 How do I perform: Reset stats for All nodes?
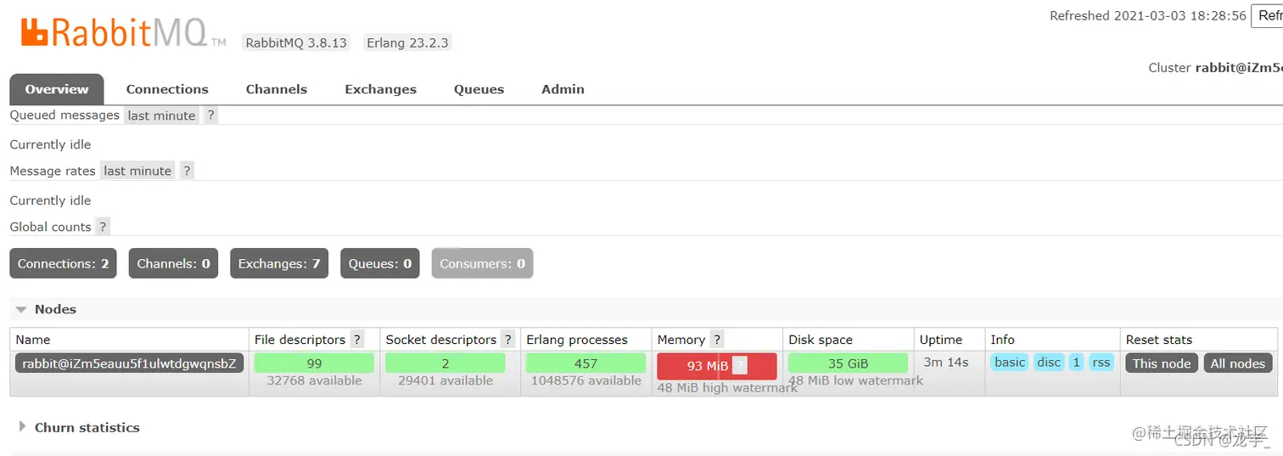coord(1238,363)
